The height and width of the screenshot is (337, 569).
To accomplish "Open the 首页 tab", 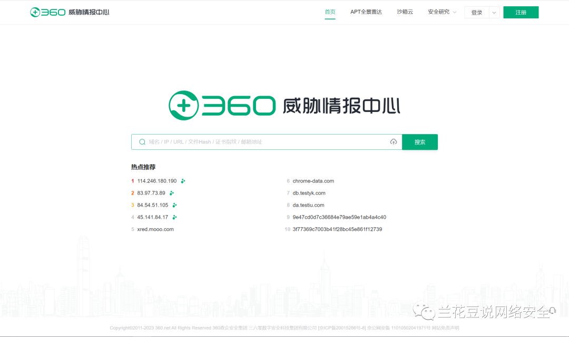I will pyautogui.click(x=330, y=12).
